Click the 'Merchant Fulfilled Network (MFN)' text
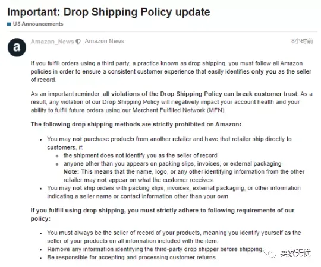 [178, 110]
